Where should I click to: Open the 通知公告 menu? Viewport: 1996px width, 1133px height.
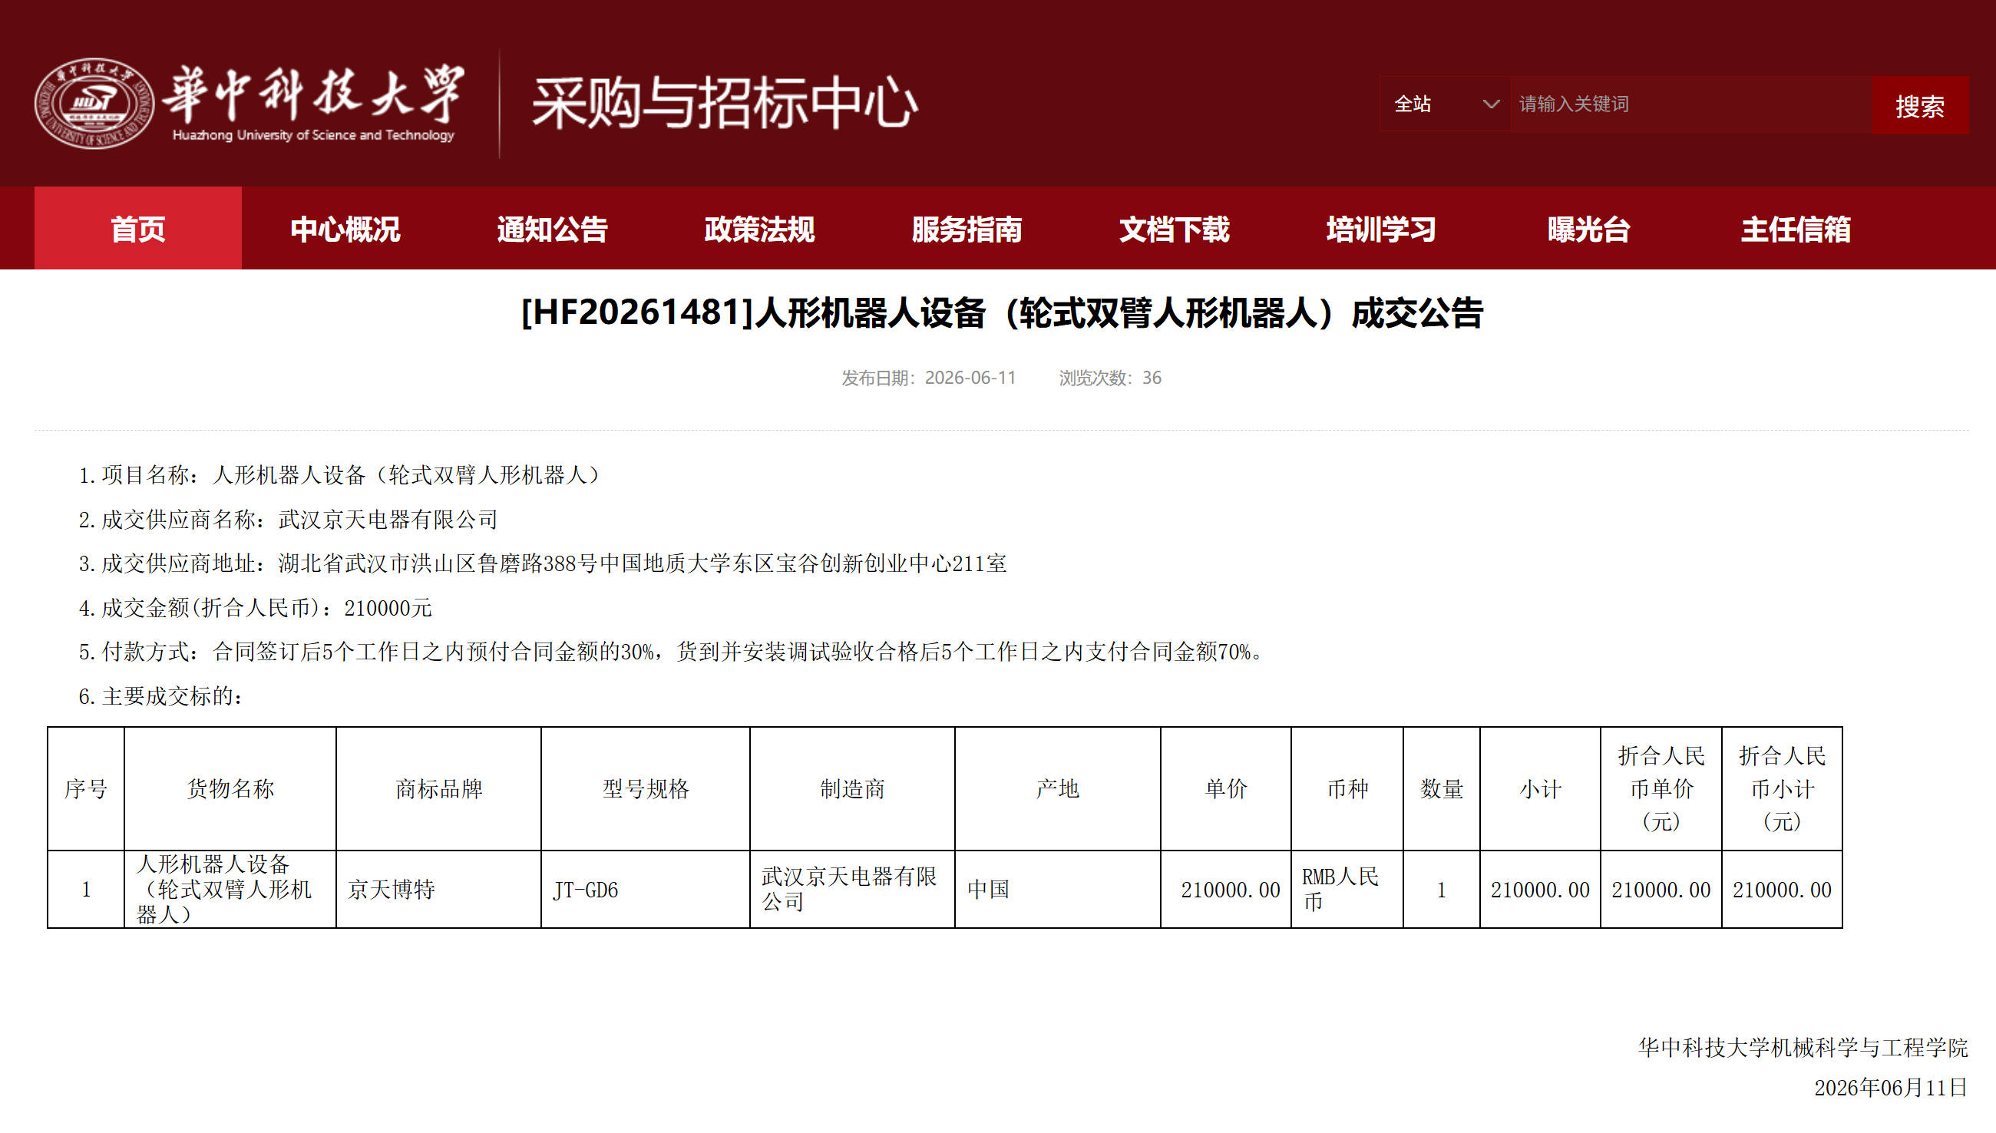pyautogui.click(x=552, y=229)
